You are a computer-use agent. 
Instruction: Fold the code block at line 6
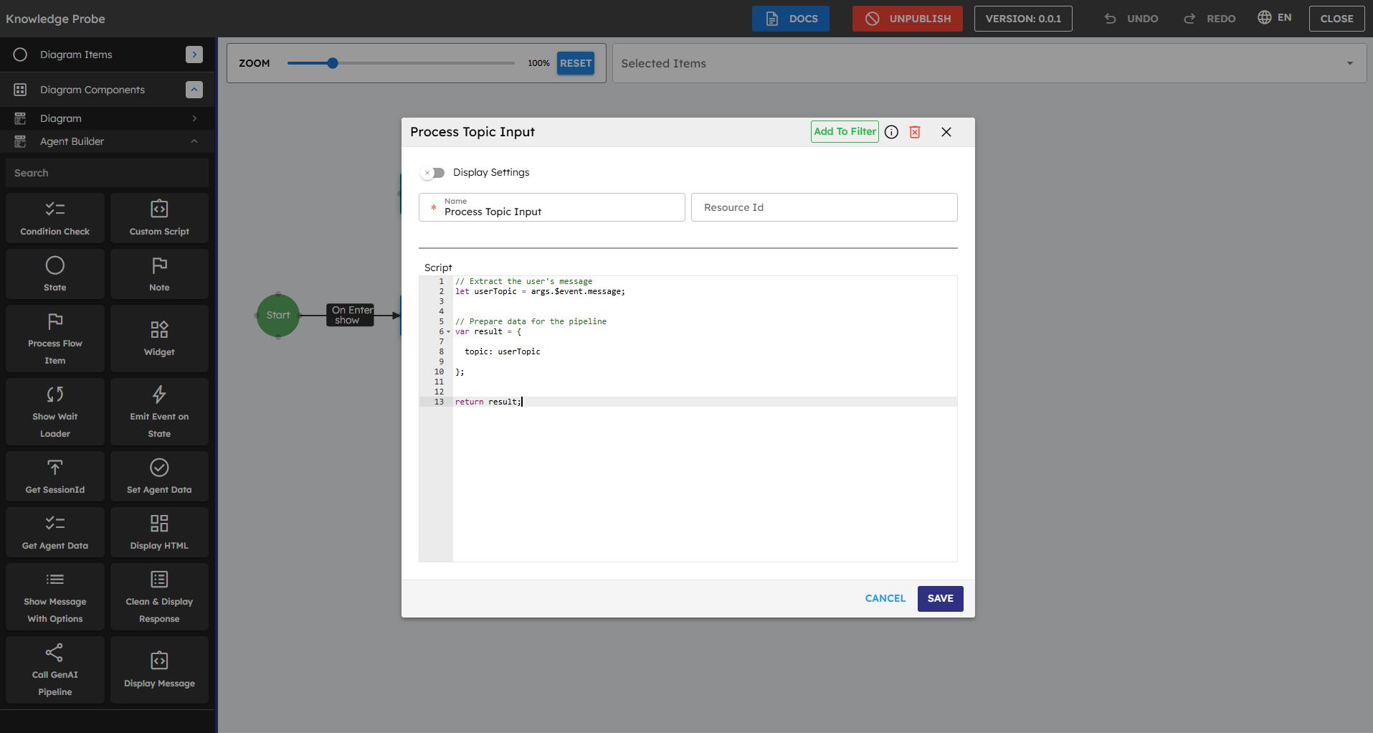click(449, 332)
